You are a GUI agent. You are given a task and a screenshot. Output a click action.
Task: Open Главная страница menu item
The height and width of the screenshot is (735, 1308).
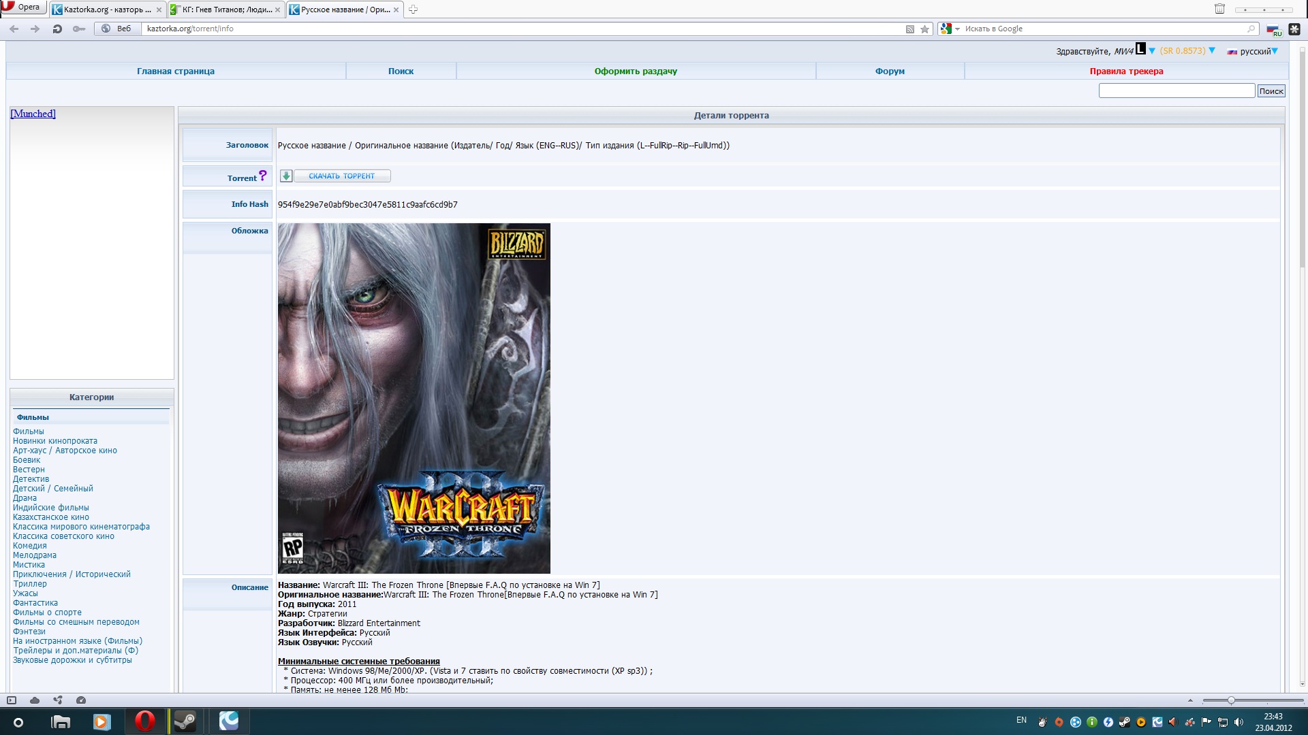[x=176, y=71]
